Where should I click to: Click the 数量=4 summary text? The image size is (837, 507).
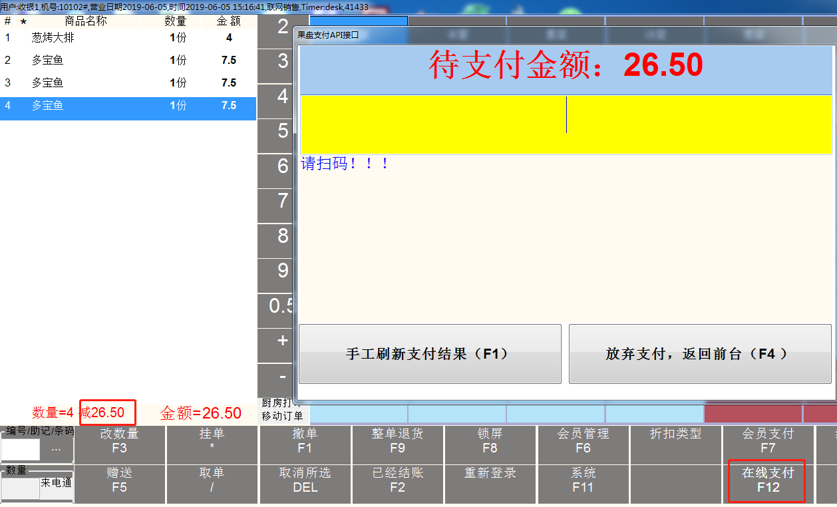click(53, 413)
